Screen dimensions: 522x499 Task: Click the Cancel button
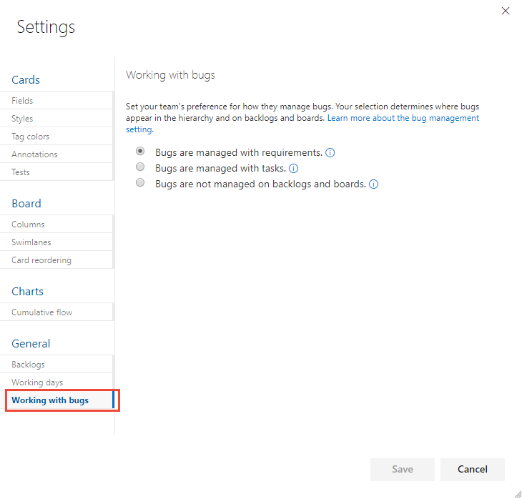[x=472, y=470]
